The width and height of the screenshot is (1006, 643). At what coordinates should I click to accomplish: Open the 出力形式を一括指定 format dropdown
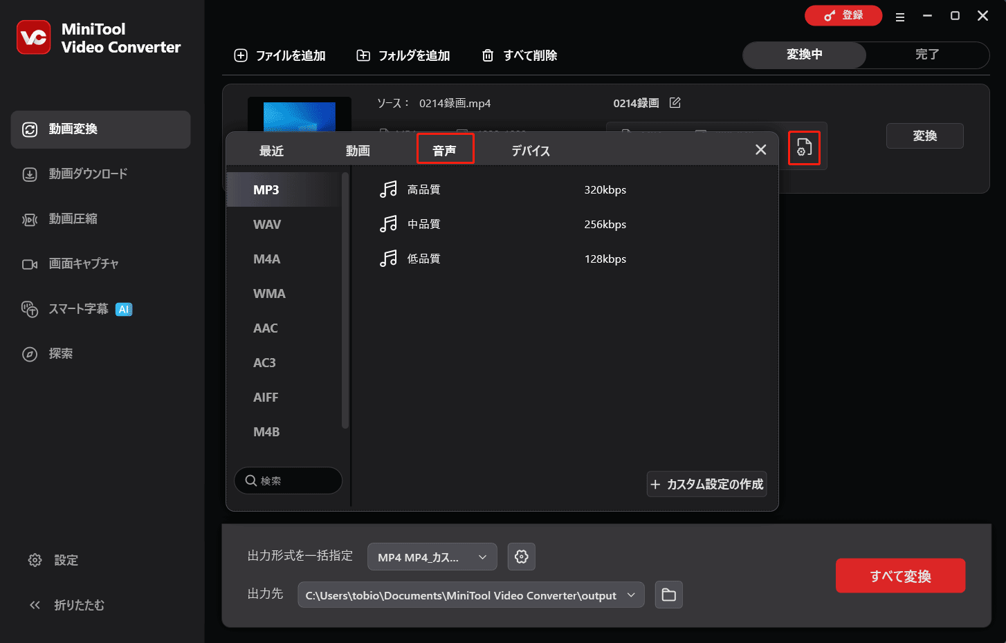click(432, 557)
